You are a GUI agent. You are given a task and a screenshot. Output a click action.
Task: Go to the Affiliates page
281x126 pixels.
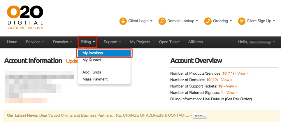pos(195,42)
